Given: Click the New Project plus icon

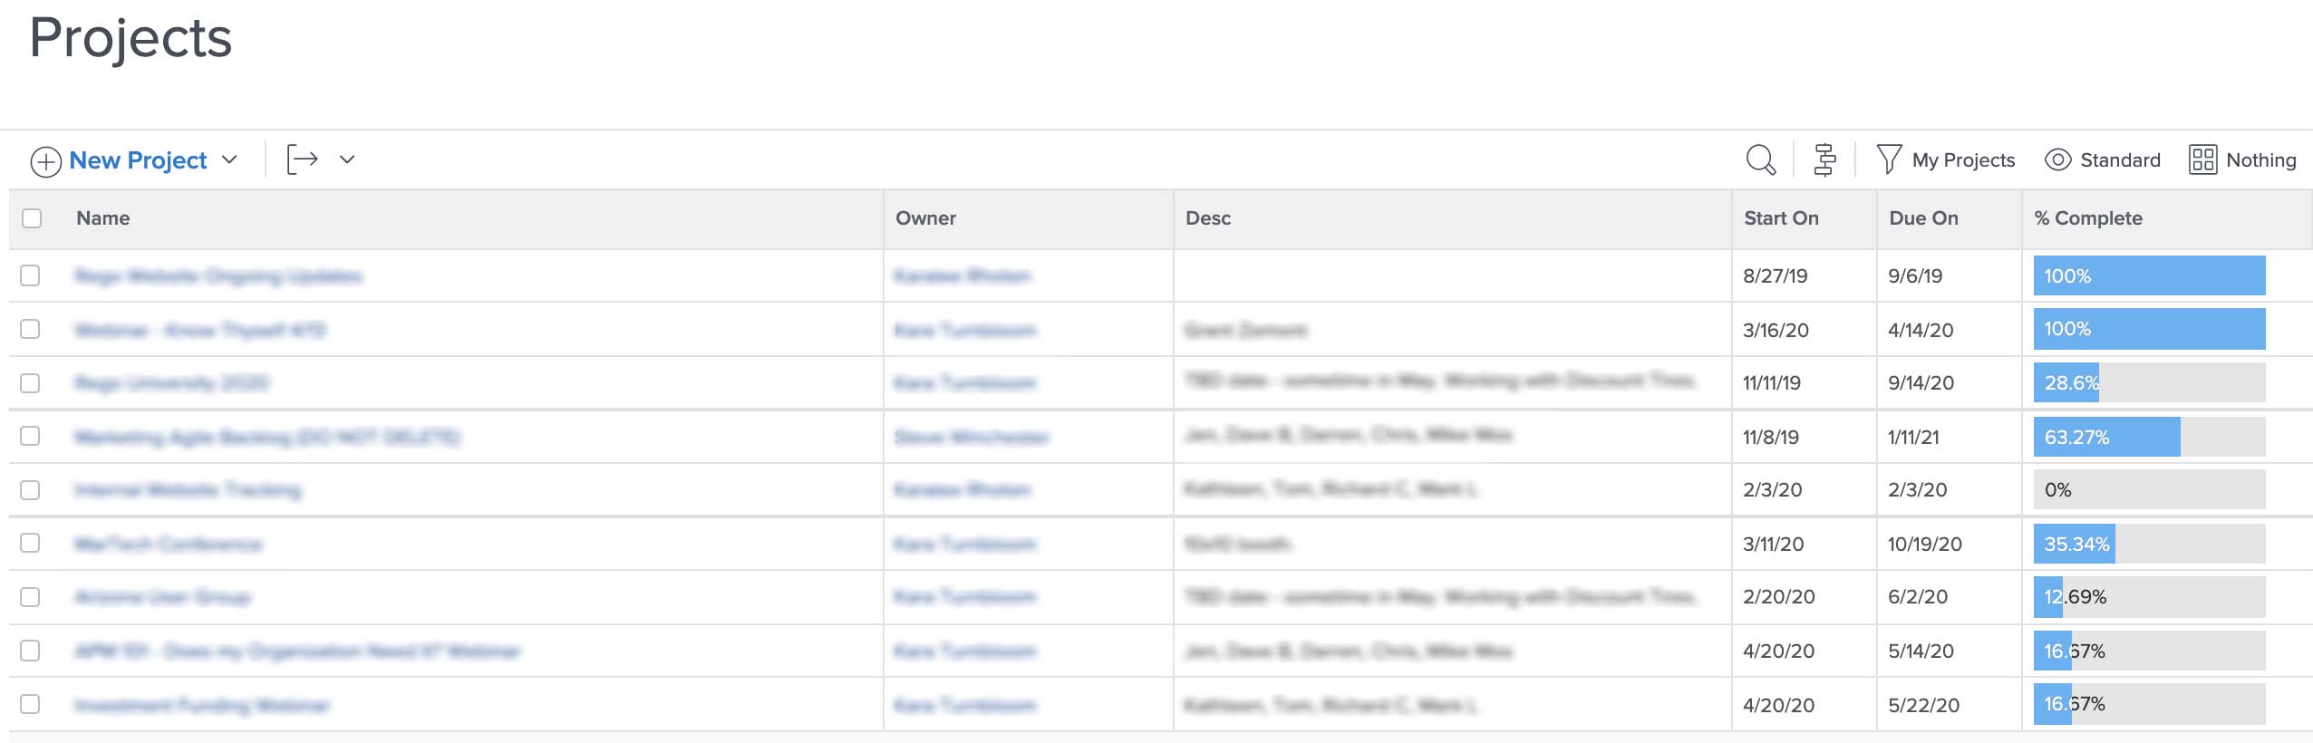Looking at the screenshot, I should pos(45,161).
